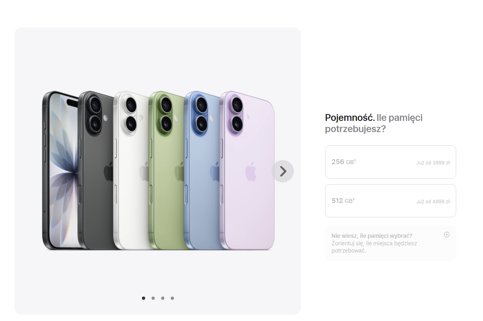The image size is (483, 321).
Task: Click the front-facing iPhone display with flower wallpaper
Action: click(x=61, y=171)
